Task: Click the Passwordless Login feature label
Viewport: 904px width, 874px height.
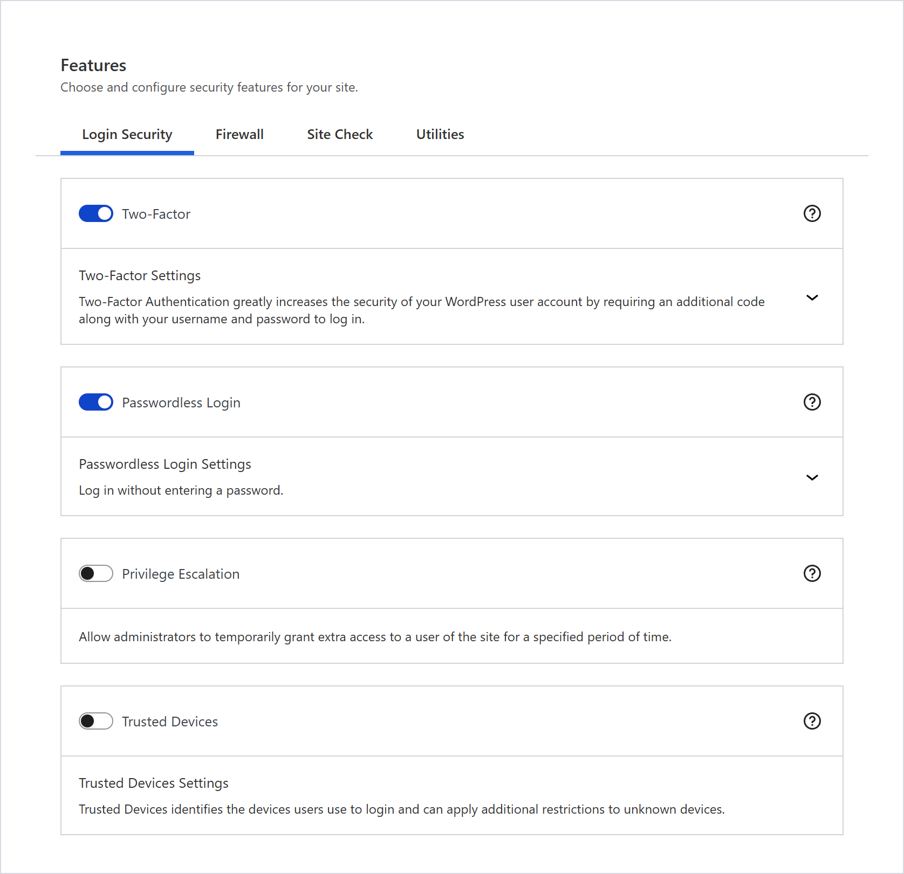Action: tap(181, 403)
